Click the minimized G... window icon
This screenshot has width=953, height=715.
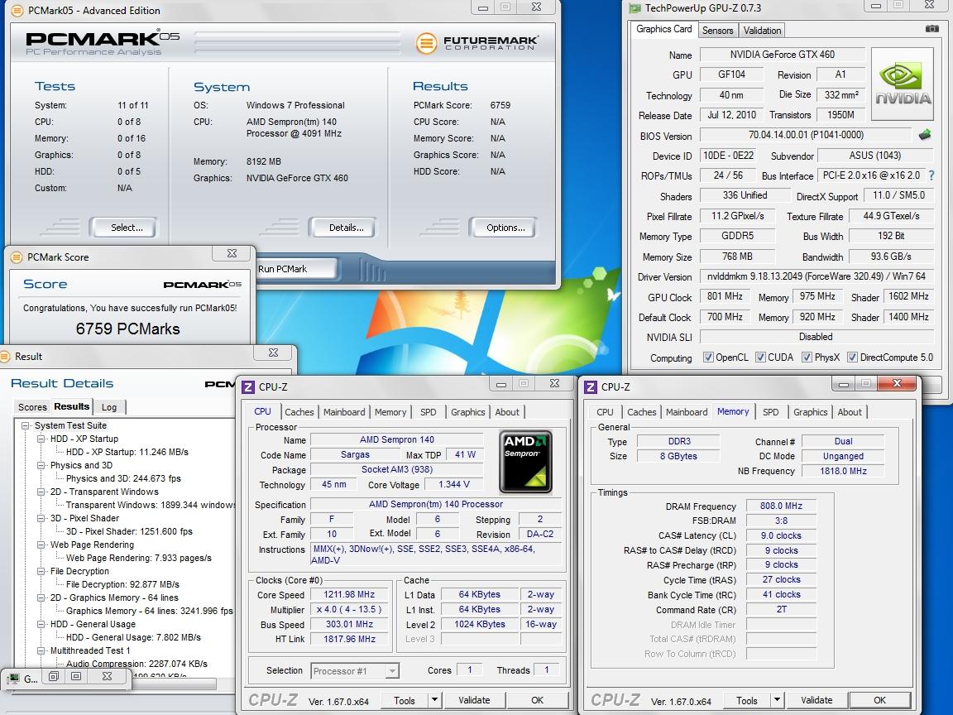12,679
